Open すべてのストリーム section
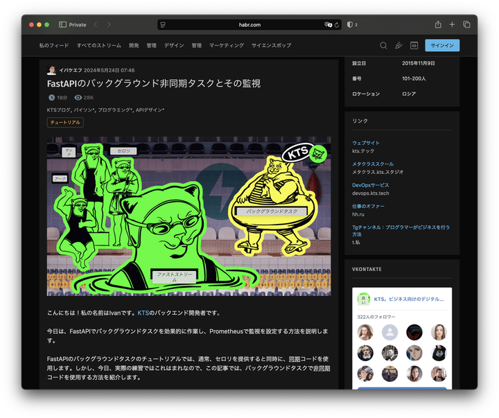499x418 pixels. 99,46
